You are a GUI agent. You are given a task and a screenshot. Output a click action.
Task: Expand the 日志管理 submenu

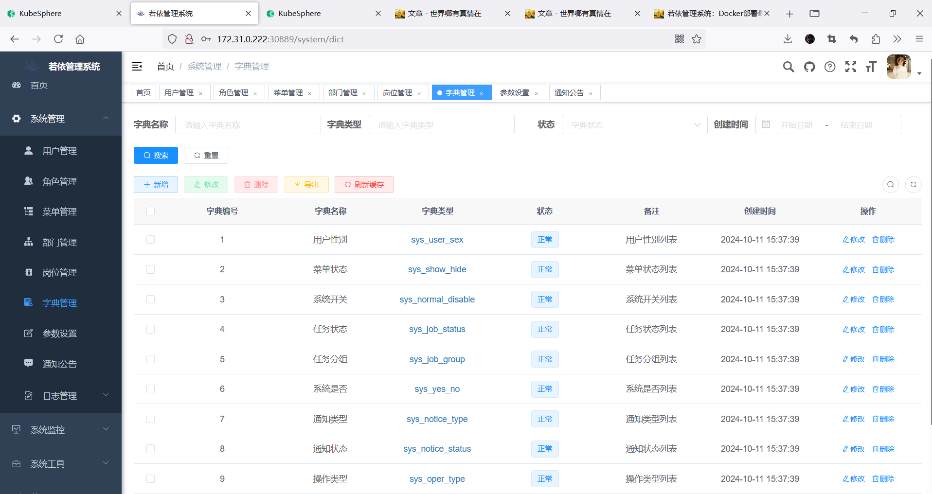(61, 396)
